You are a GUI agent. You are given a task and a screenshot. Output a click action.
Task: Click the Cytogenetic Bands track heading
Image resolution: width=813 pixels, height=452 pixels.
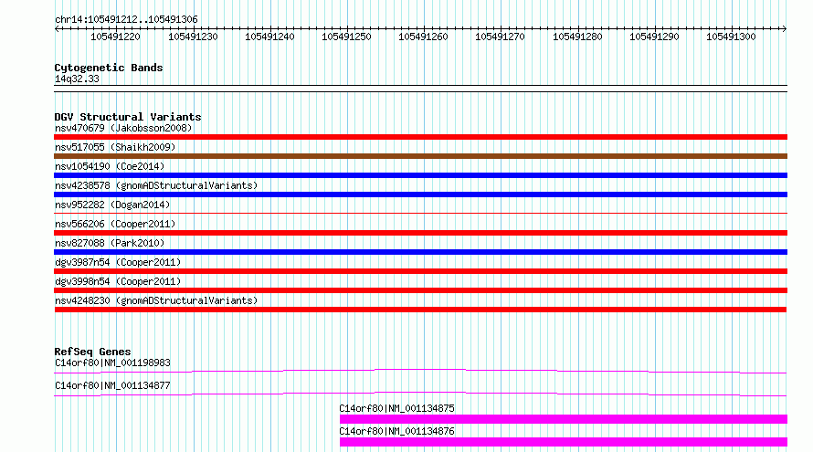[x=109, y=68]
